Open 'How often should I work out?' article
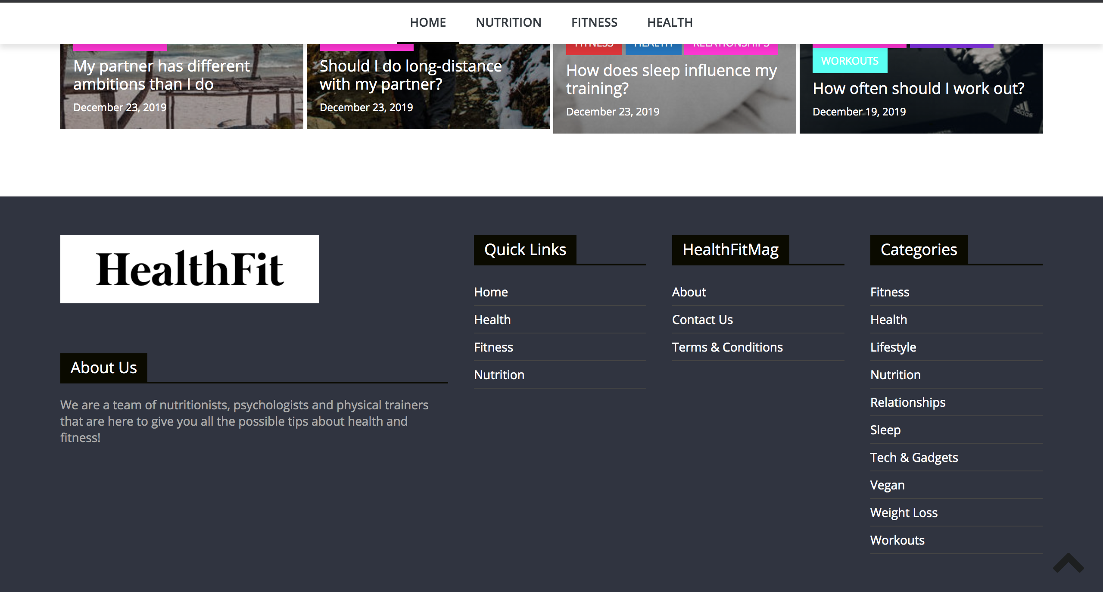 [x=918, y=88]
